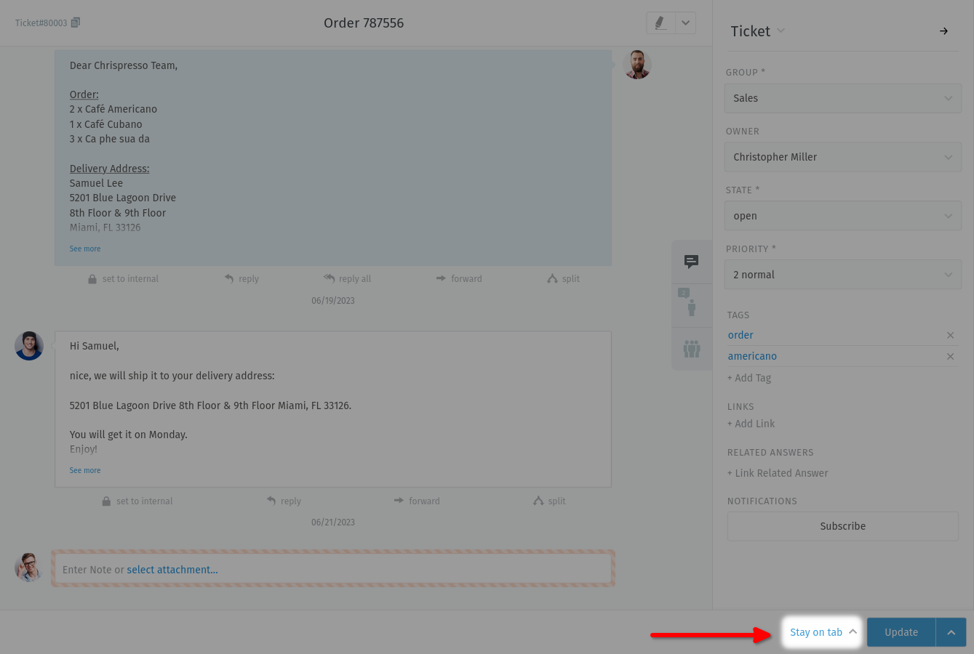Remove the 'americano' tag
The height and width of the screenshot is (654, 974).
950,356
